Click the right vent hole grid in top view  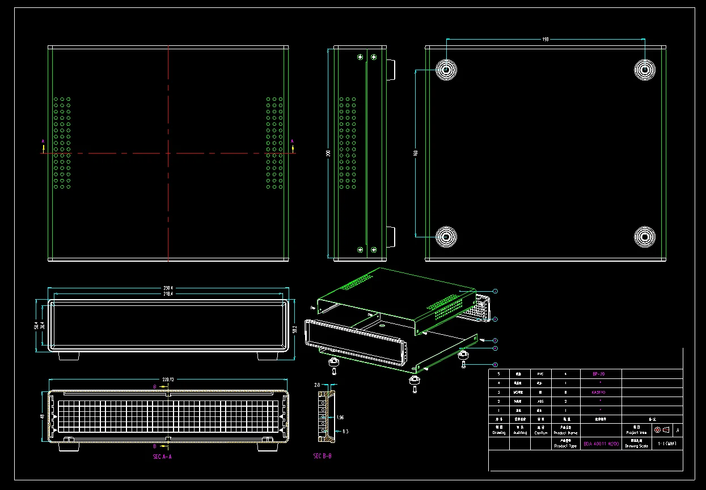tap(275, 143)
